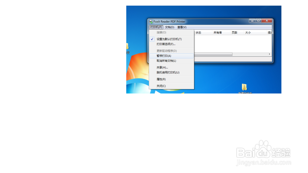308x173 pixels.
Task: Click 暂停打印(A) to pause printing
Action: click(x=172, y=56)
